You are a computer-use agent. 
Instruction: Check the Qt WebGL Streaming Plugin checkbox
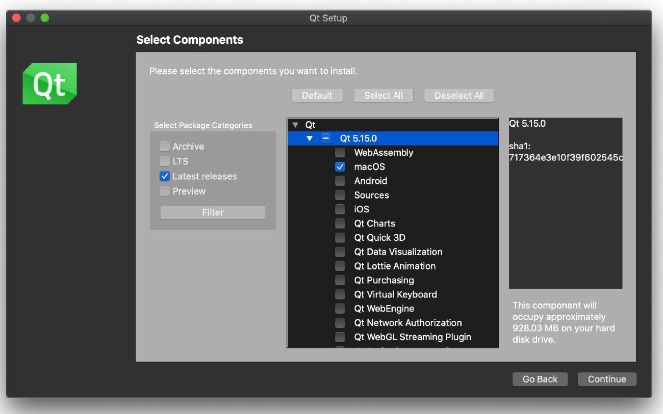340,337
